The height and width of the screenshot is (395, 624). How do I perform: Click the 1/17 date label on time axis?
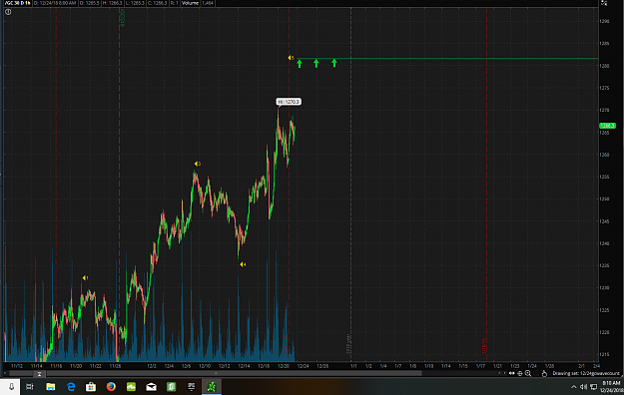click(480, 366)
